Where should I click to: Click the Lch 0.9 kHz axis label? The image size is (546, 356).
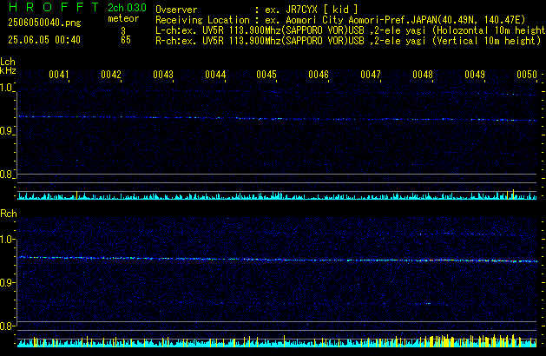[x=6, y=131]
